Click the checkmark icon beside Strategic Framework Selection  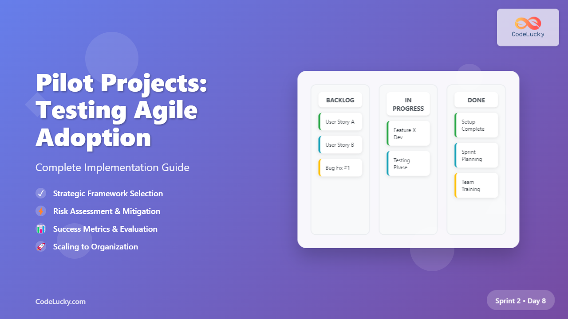pos(41,194)
